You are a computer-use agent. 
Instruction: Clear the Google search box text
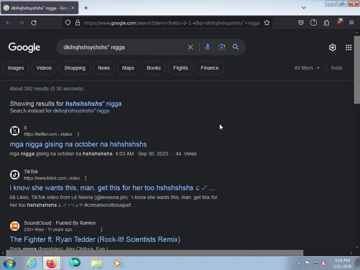(x=191, y=47)
